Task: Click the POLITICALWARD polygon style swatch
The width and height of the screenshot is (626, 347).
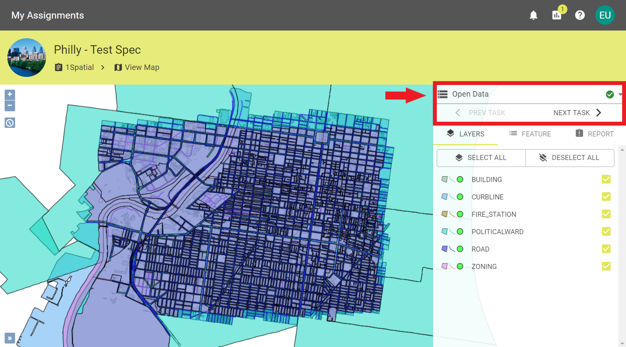Action: [x=445, y=231]
